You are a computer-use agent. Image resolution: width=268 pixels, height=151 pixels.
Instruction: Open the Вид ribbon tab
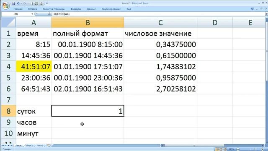coord(129,9)
